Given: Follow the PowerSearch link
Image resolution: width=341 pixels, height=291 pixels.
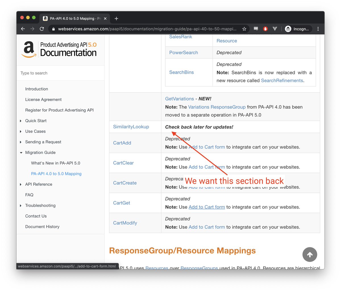Looking at the screenshot, I should (x=184, y=53).
